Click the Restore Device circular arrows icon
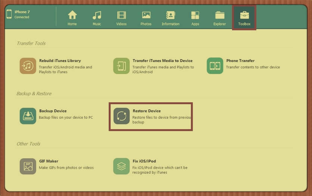312x196 pixels. (121, 116)
